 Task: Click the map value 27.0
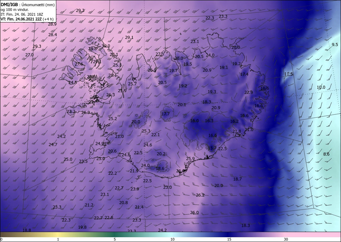[29, 55]
